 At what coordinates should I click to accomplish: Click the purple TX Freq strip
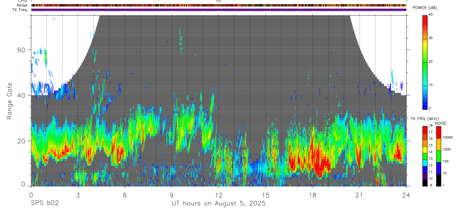[219, 10]
